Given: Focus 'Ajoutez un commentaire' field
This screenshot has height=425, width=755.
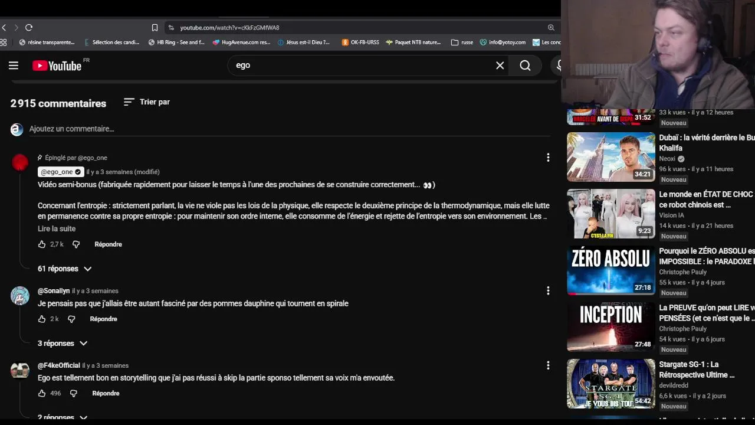Looking at the screenshot, I should pyautogui.click(x=289, y=129).
